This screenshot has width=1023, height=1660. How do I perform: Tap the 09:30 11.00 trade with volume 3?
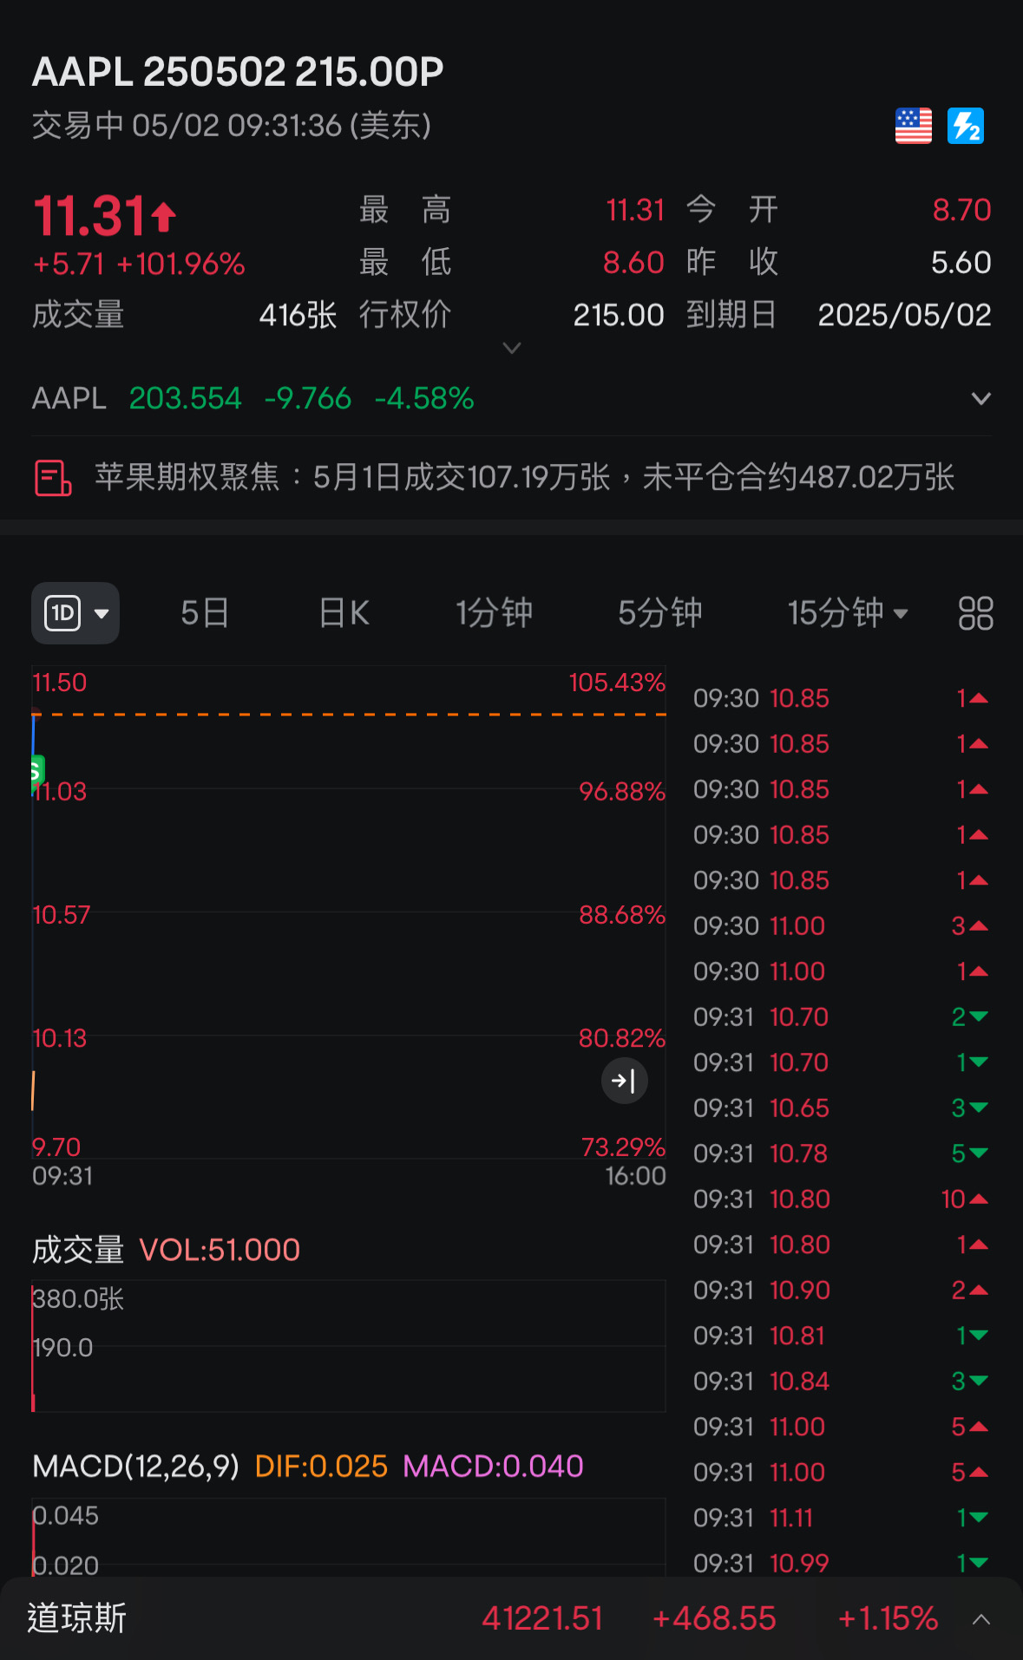(841, 926)
